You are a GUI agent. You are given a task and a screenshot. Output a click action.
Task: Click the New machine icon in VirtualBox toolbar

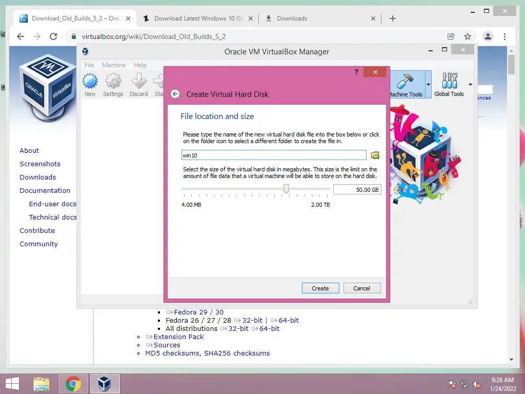tap(90, 82)
